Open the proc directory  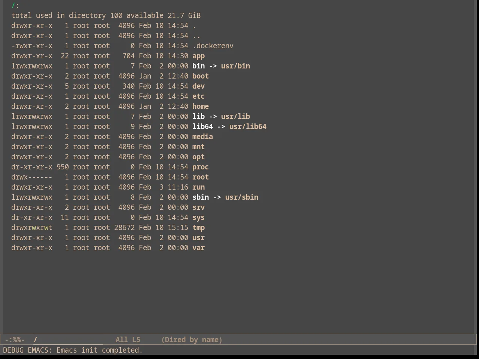click(x=201, y=167)
